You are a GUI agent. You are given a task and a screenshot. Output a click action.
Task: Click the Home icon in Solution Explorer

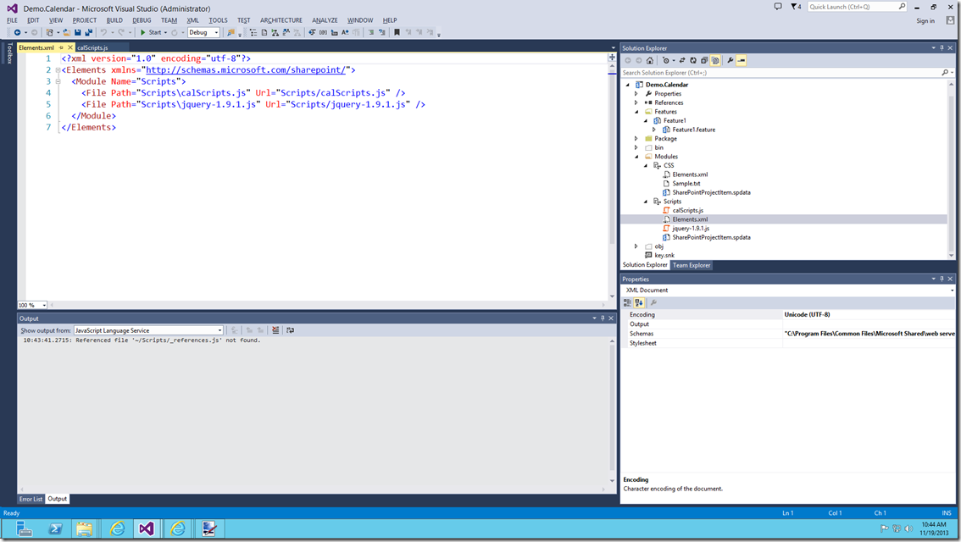tap(650, 61)
